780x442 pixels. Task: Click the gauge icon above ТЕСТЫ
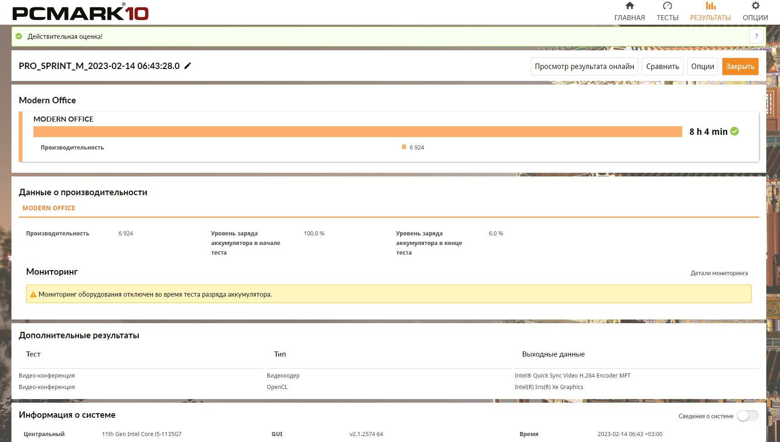coord(668,5)
